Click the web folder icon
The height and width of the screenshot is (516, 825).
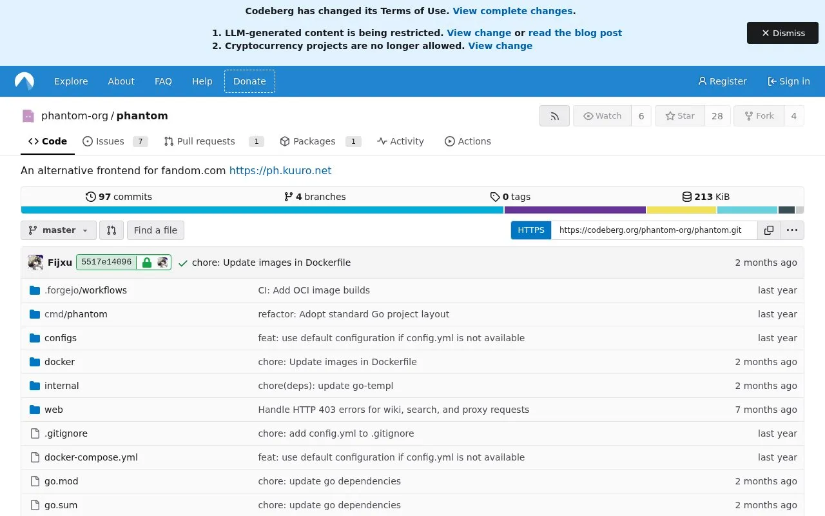click(x=35, y=410)
